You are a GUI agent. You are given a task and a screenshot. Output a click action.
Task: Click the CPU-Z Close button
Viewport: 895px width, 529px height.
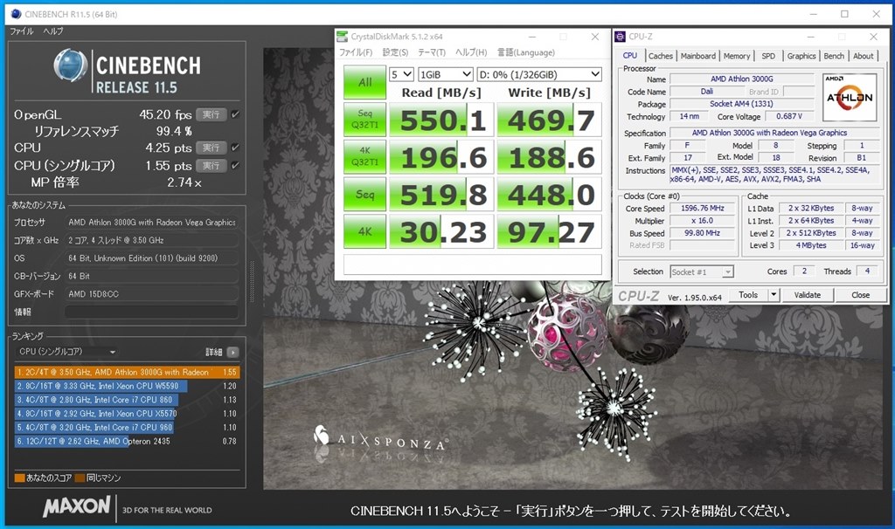click(x=860, y=295)
